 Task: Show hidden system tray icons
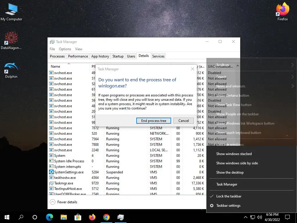(245, 217)
